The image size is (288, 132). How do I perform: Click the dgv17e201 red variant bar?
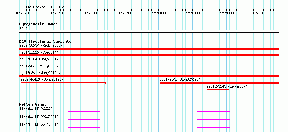click(219, 83)
